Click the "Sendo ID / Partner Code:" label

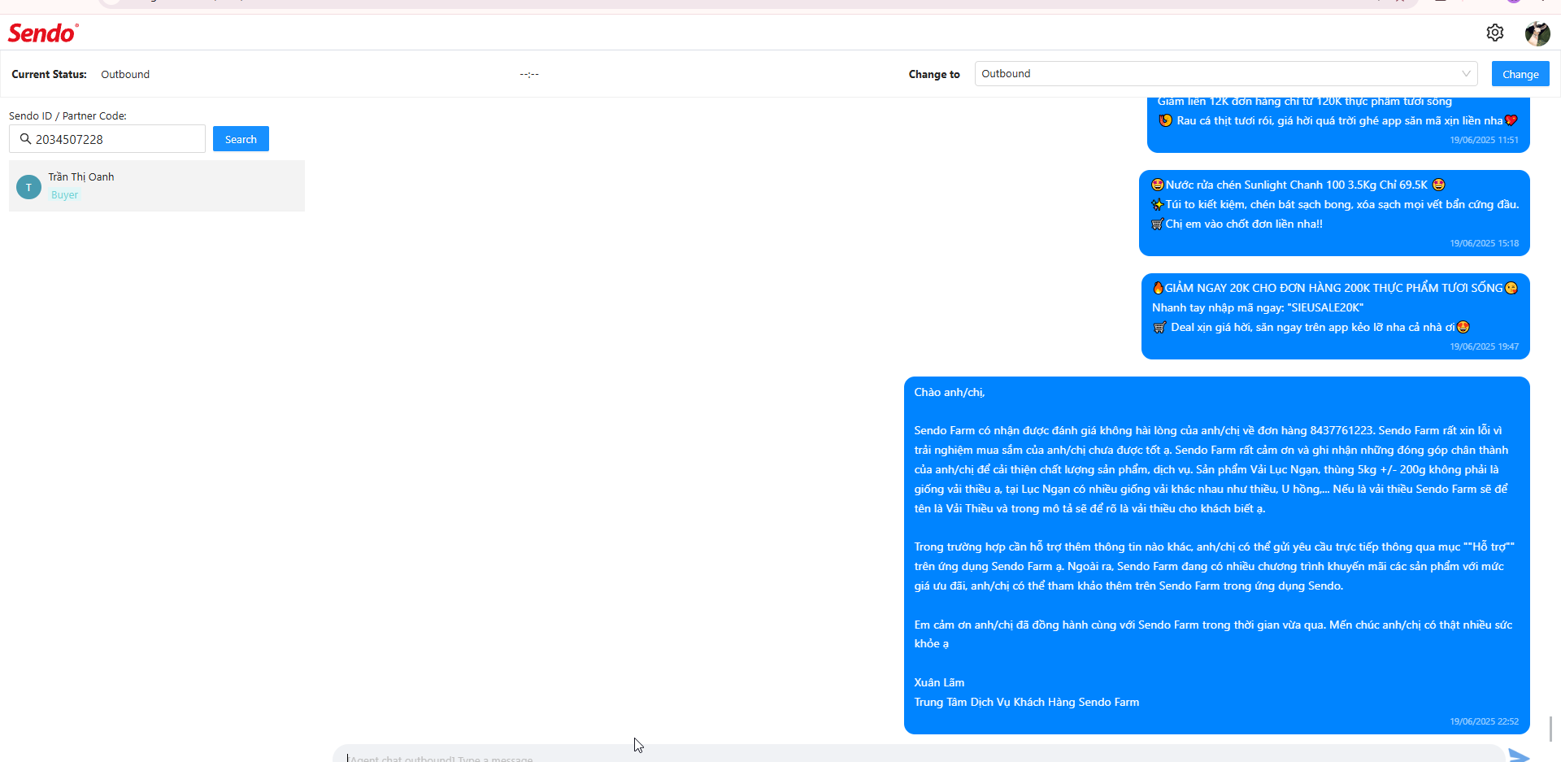[x=68, y=115]
